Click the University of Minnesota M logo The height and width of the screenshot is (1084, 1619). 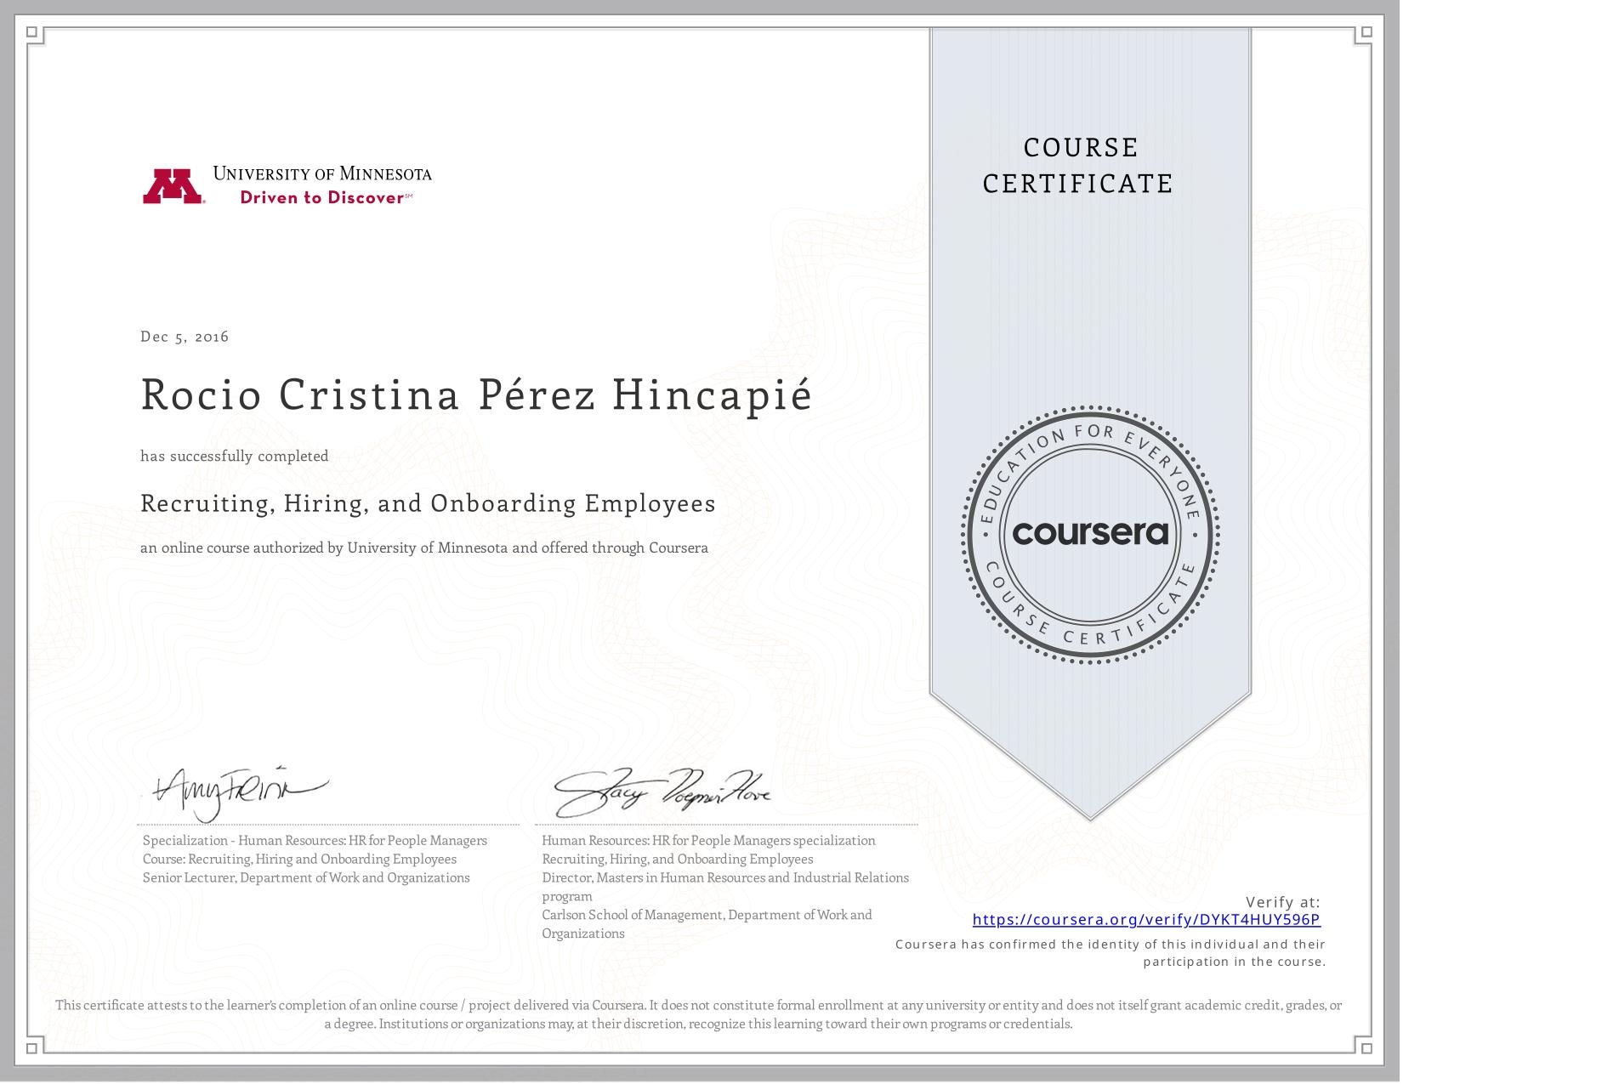click(x=173, y=186)
